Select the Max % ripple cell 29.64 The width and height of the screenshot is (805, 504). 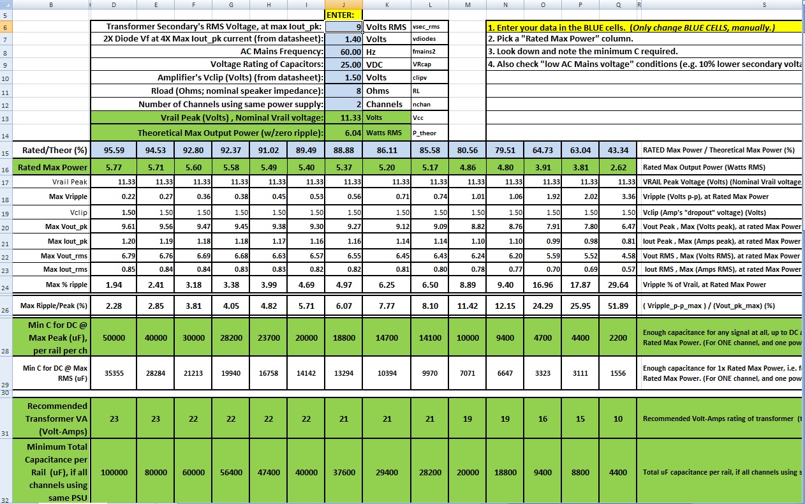coord(617,285)
